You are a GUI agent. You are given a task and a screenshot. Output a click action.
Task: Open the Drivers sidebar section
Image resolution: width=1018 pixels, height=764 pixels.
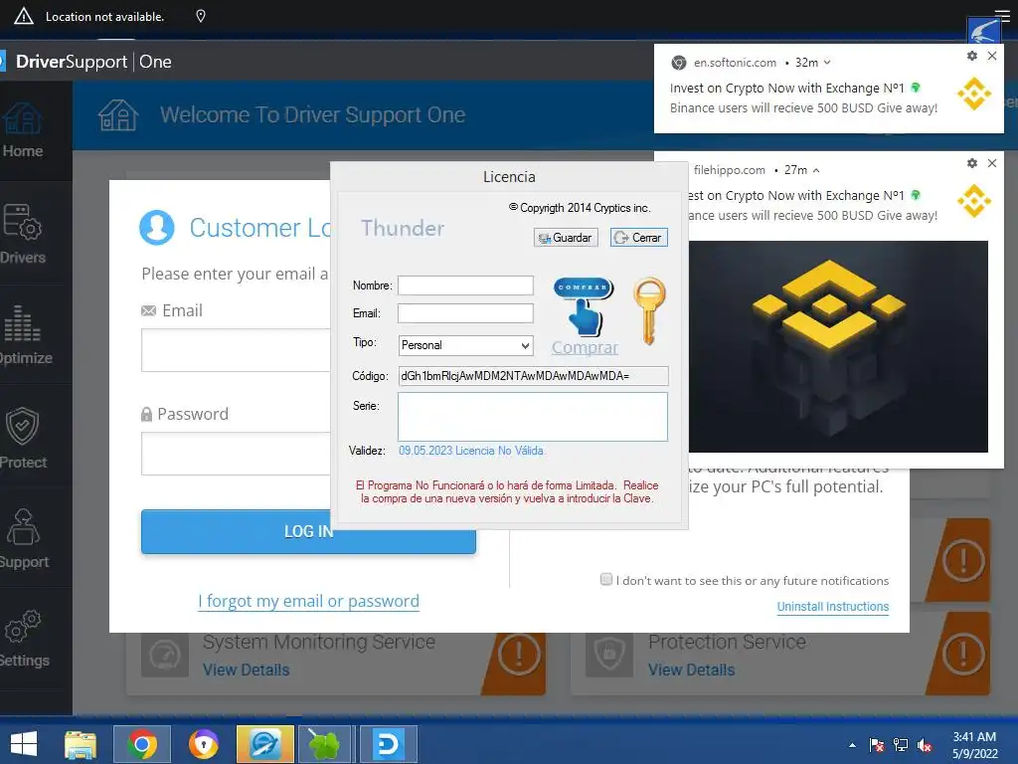tap(24, 234)
